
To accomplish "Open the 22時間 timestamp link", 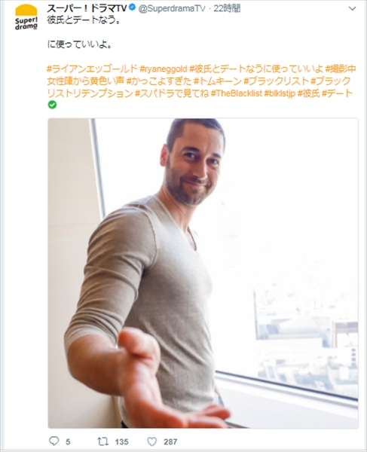I will click(227, 8).
